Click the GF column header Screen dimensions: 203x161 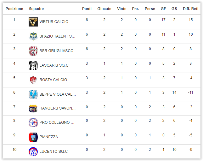point(163,9)
